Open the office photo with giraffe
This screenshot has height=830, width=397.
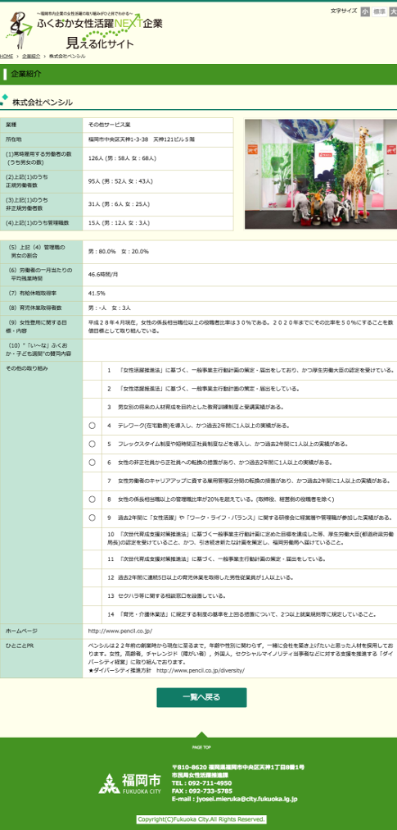323,174
